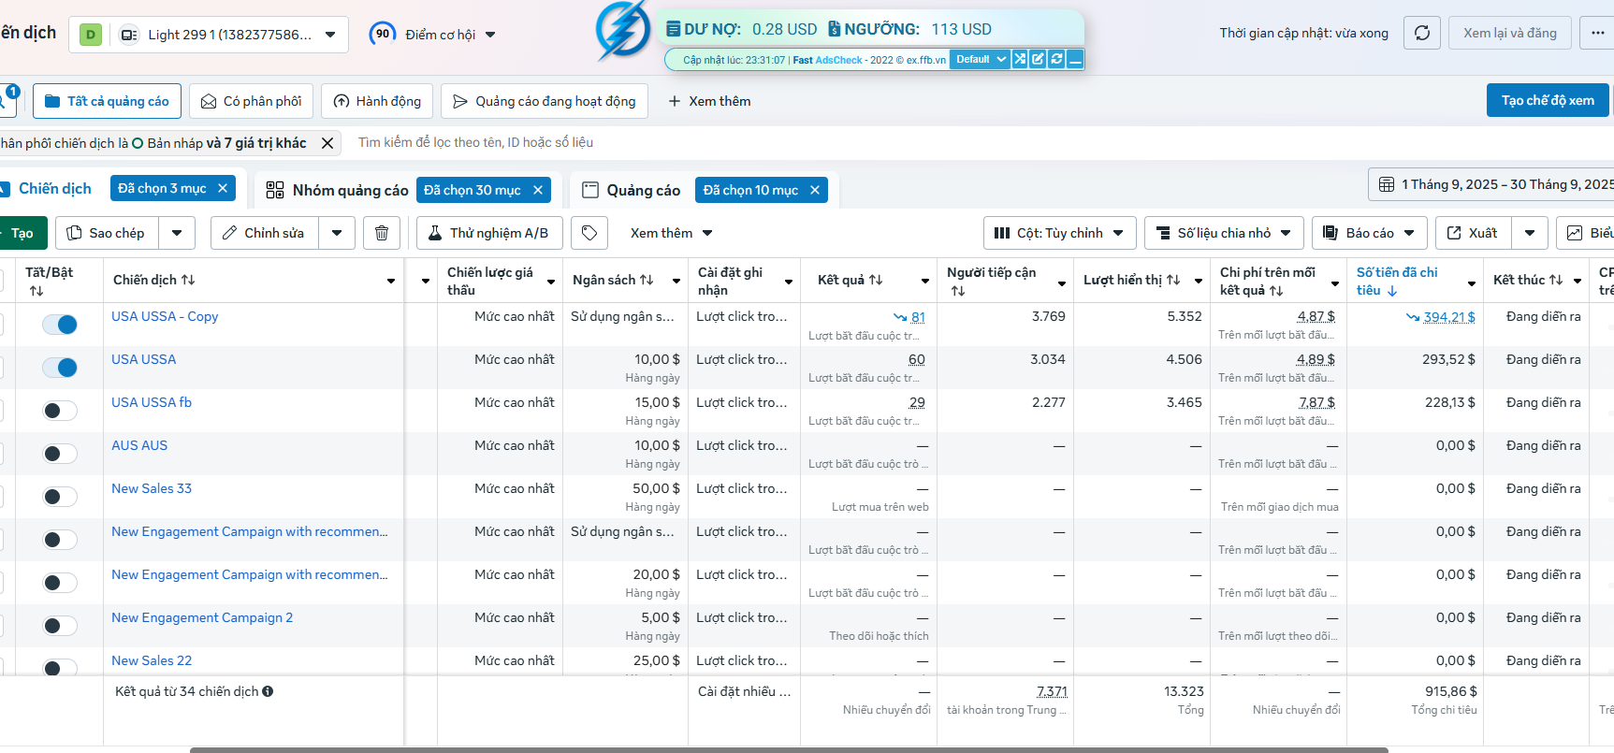Click the edit pencil icon in Fast AdsCheck bar
1614x753 pixels.
pos(1038,59)
